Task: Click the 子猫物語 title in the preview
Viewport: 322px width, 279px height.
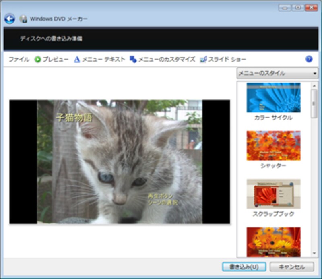Action: coord(74,118)
